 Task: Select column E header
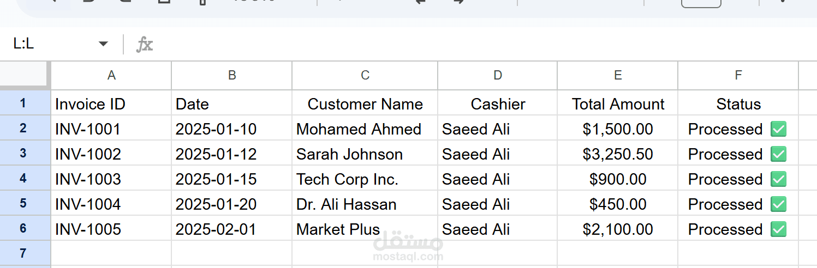618,76
